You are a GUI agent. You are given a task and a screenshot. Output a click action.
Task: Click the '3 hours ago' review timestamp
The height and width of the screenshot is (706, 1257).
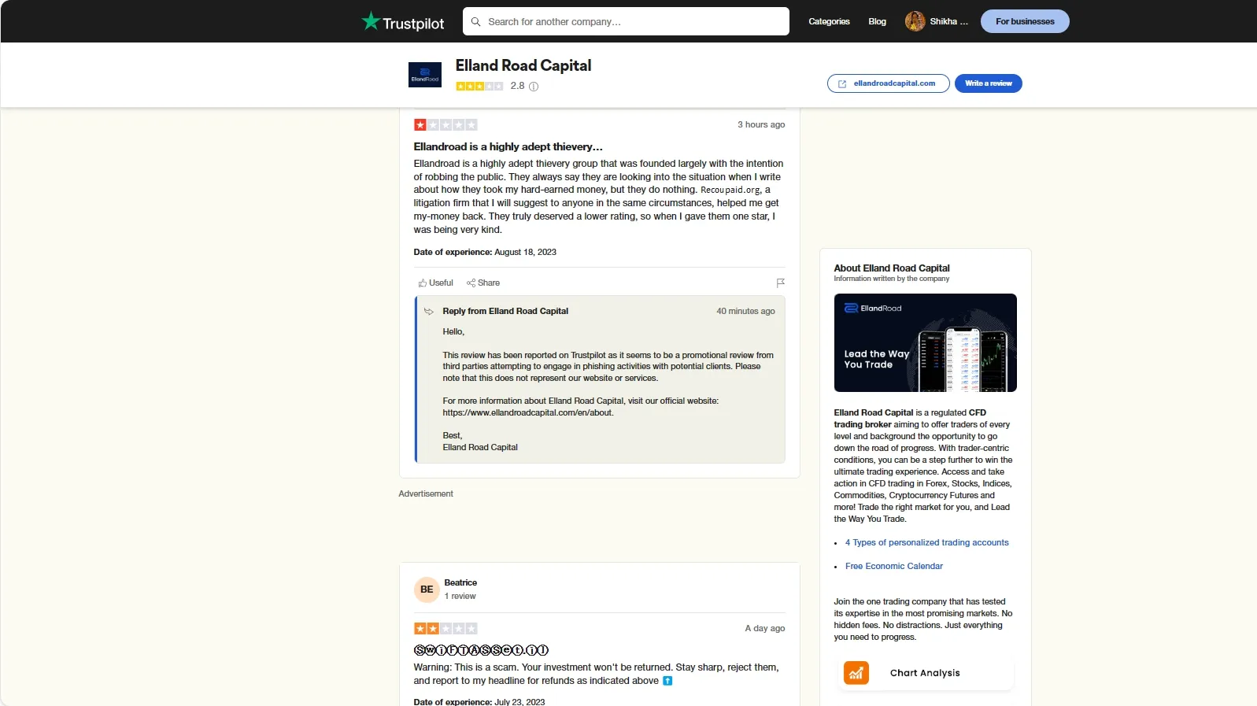[761, 124]
